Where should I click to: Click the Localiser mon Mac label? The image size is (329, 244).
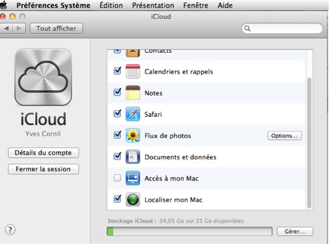pos(173,200)
